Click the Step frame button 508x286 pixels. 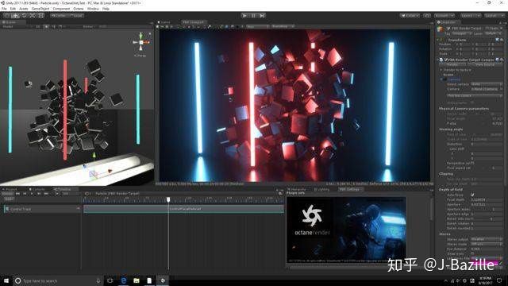click(x=262, y=15)
